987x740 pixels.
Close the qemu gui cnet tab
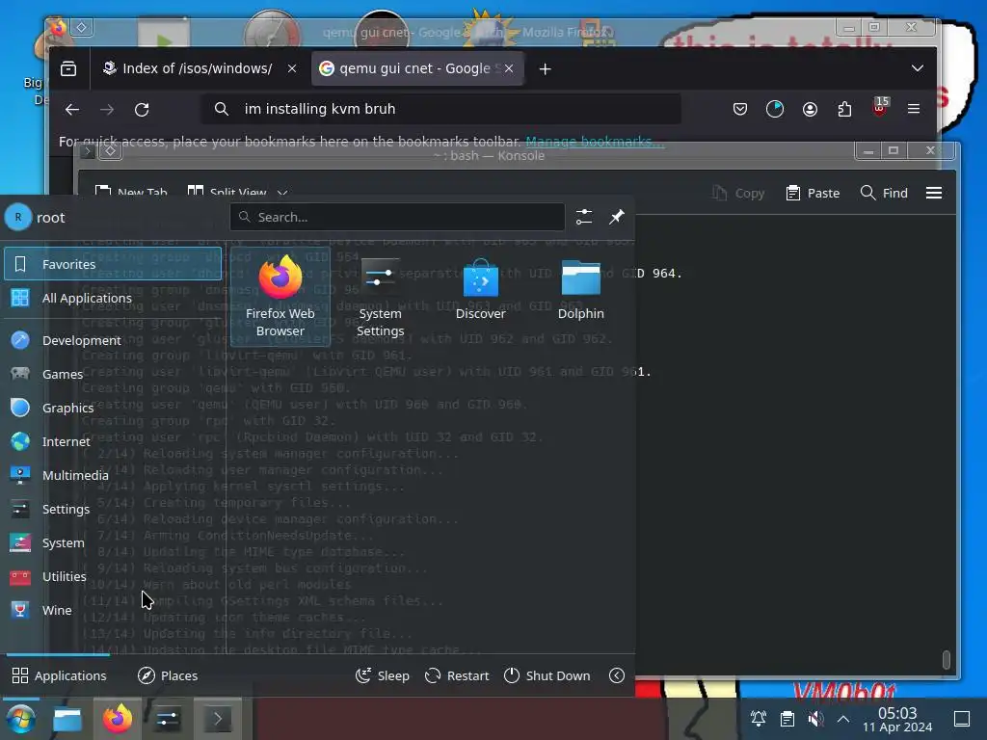pos(509,68)
